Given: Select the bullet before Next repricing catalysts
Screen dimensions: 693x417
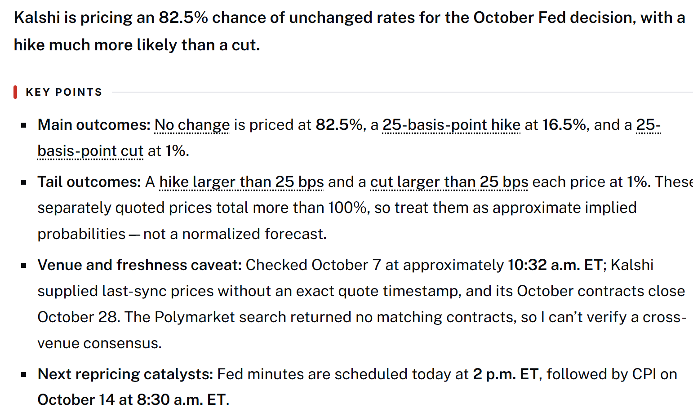Looking at the screenshot, I should point(24,375).
